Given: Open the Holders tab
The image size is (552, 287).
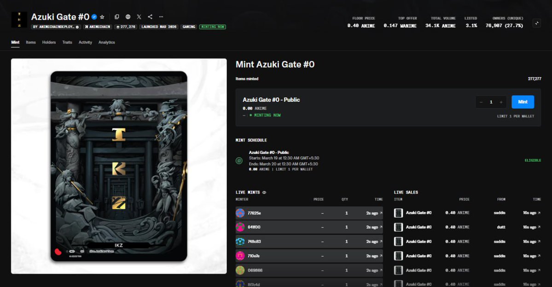Looking at the screenshot, I should click(49, 42).
